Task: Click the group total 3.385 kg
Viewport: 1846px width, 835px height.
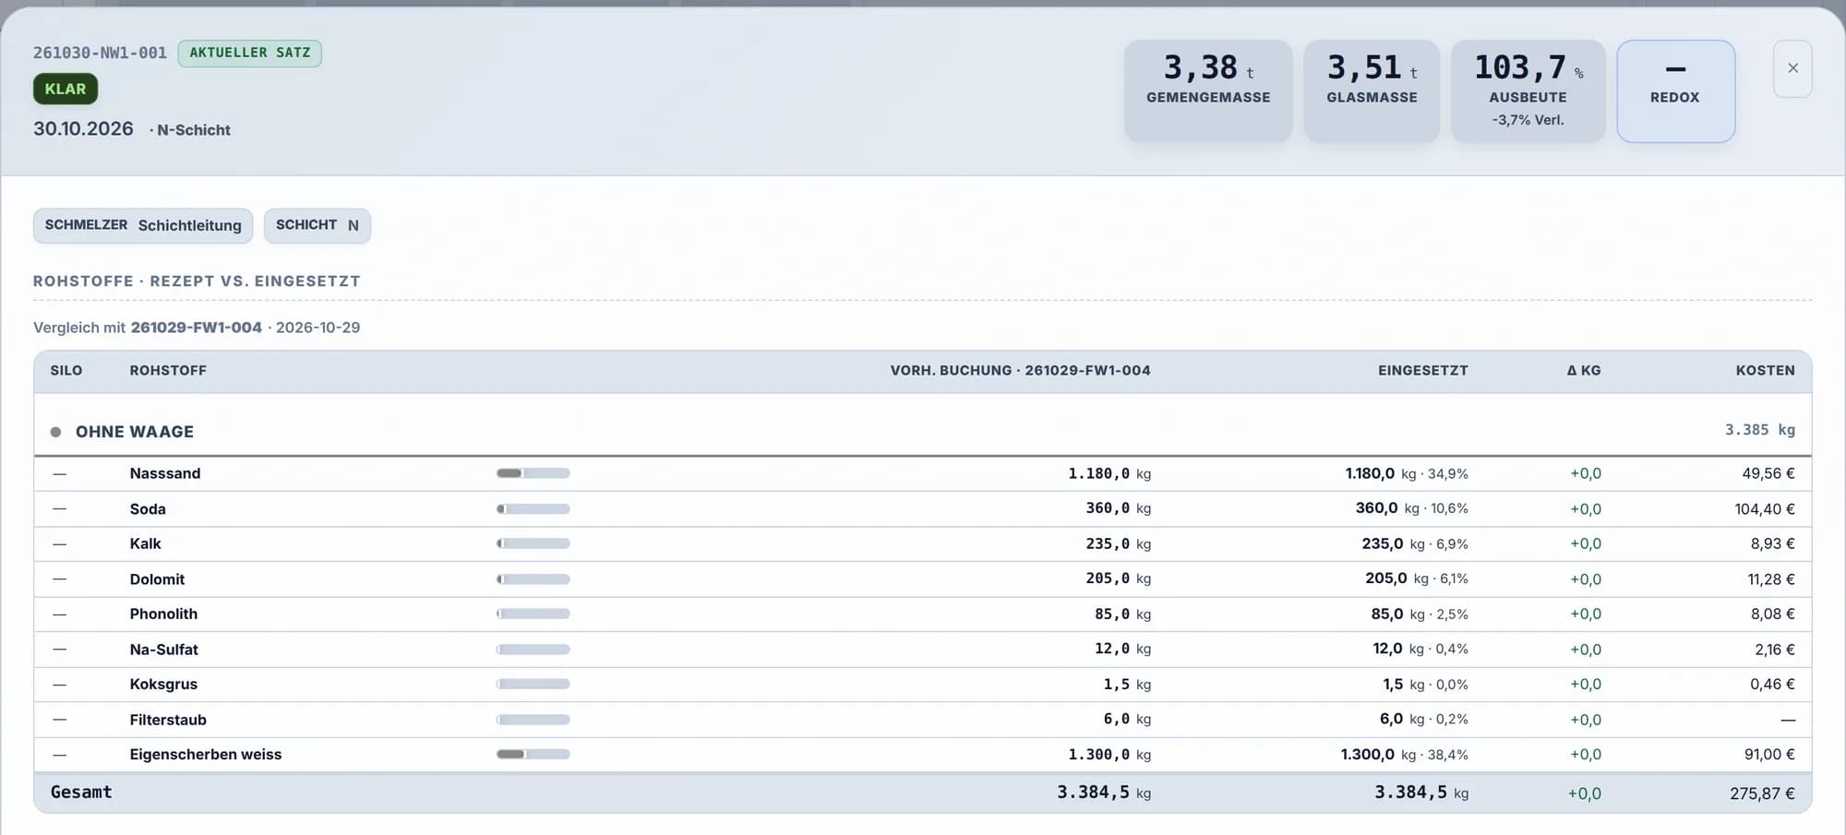Action: [1760, 430]
